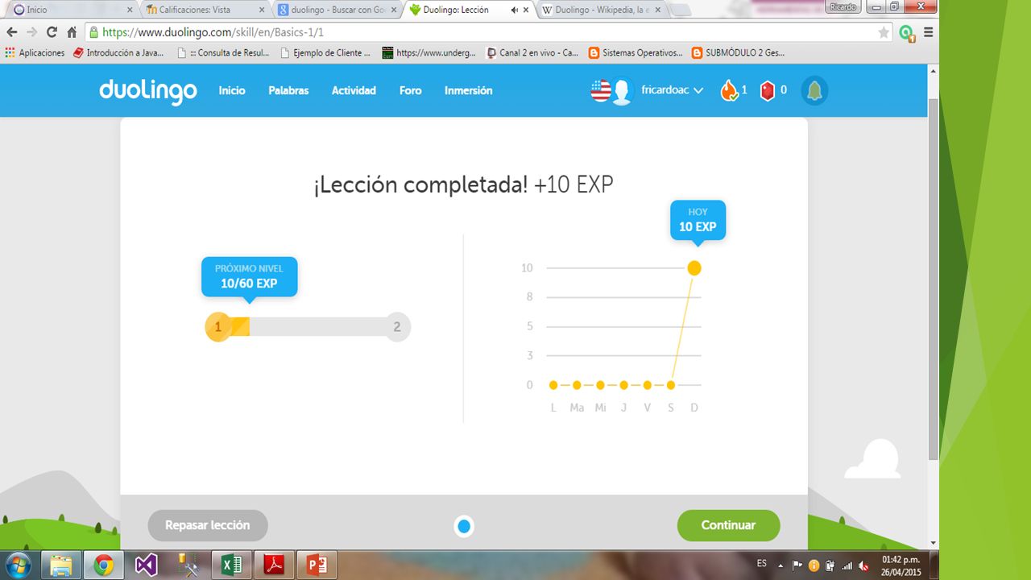This screenshot has width=1031, height=580.
Task: Open Consulta de Resul... bookmark
Action: coord(223,53)
